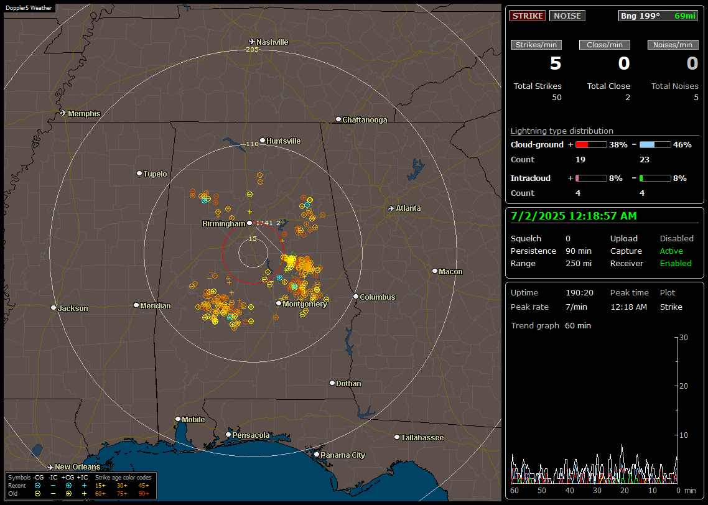Click the Nashville airport plane icon

point(252,42)
